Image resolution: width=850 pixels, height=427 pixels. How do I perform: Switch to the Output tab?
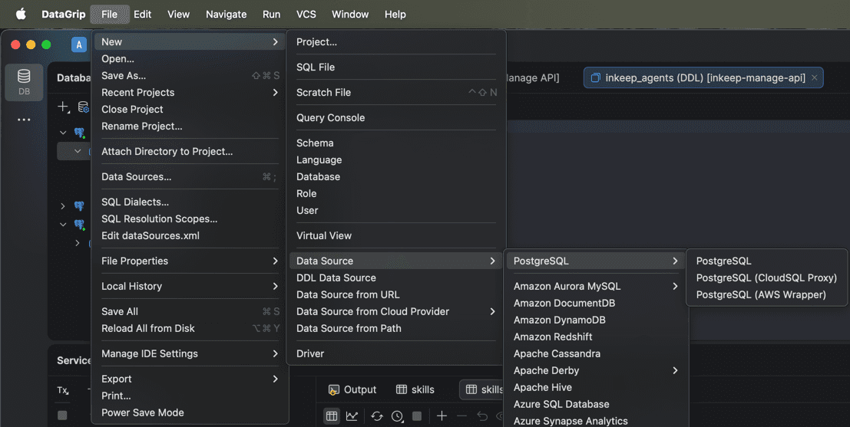tap(352, 389)
